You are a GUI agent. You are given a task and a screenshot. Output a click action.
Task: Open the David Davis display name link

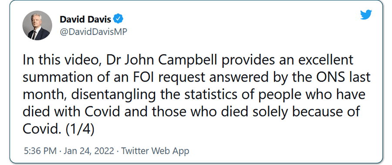[85, 19]
